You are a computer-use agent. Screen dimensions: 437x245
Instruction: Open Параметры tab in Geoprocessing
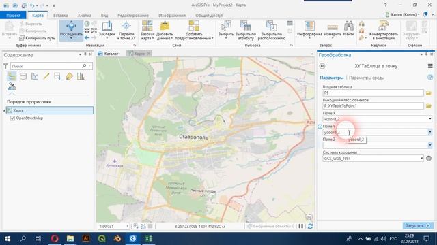(x=332, y=78)
